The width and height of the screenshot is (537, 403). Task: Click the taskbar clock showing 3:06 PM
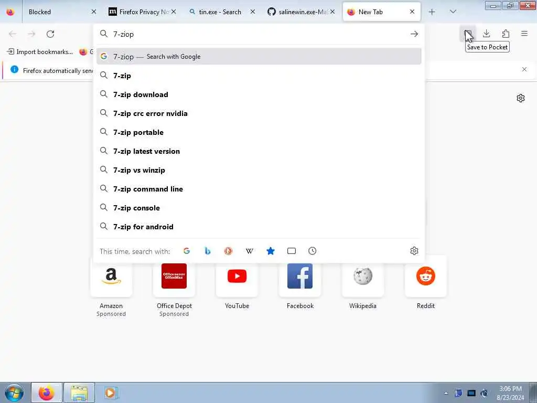[510, 393]
